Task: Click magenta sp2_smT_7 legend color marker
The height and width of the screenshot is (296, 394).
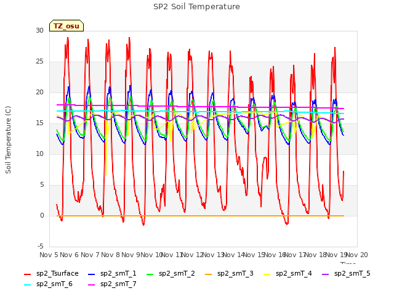Action: (x=92, y=285)
